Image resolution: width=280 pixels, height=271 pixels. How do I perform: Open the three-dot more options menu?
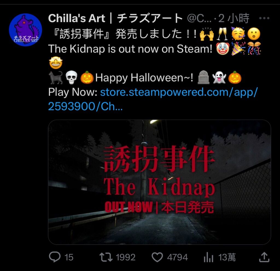click(264, 18)
